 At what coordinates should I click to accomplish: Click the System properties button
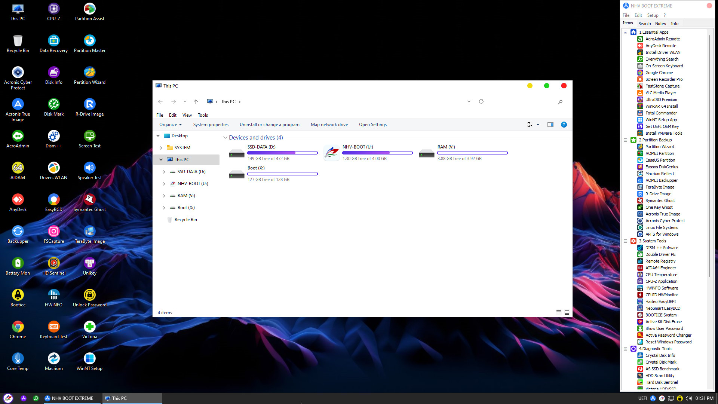[211, 125]
